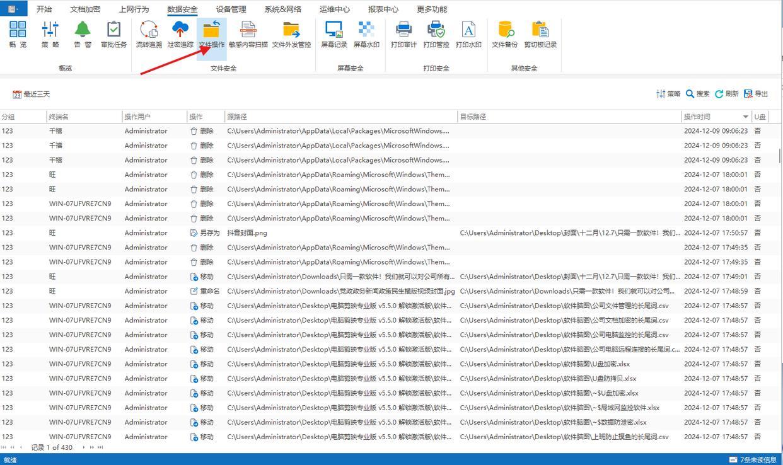
Task: Click the 刷新 refresh button
Action: coord(726,94)
